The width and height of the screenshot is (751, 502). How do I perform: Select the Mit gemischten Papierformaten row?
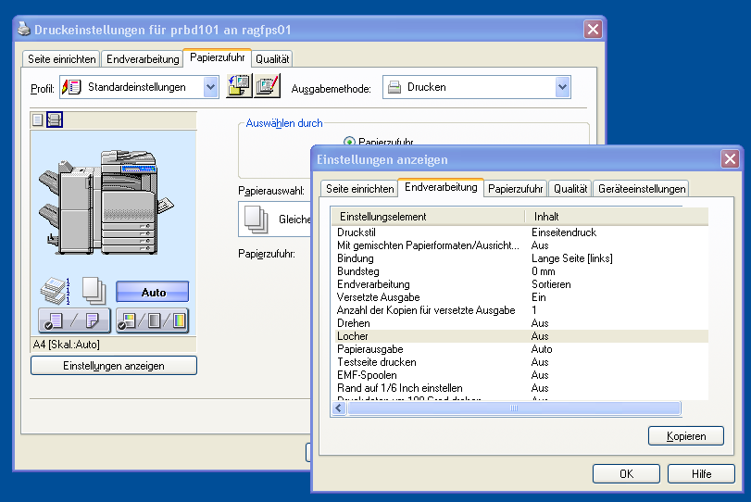[x=519, y=245]
